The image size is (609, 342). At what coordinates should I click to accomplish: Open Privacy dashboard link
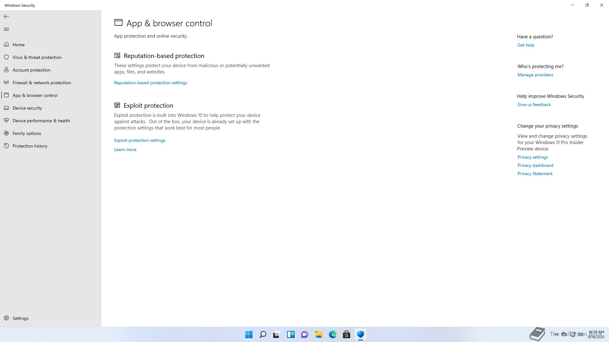[535, 165]
